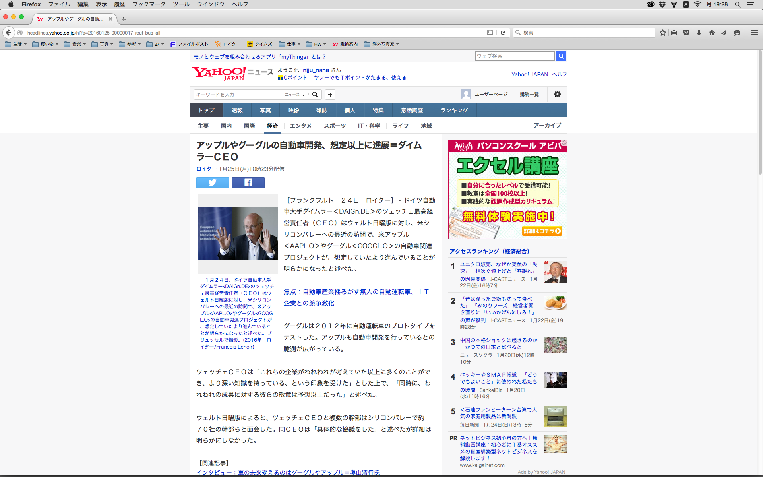Viewport: 763px width, 477px height.
Task: Toggle reader view icon in address bar
Action: tap(490, 33)
